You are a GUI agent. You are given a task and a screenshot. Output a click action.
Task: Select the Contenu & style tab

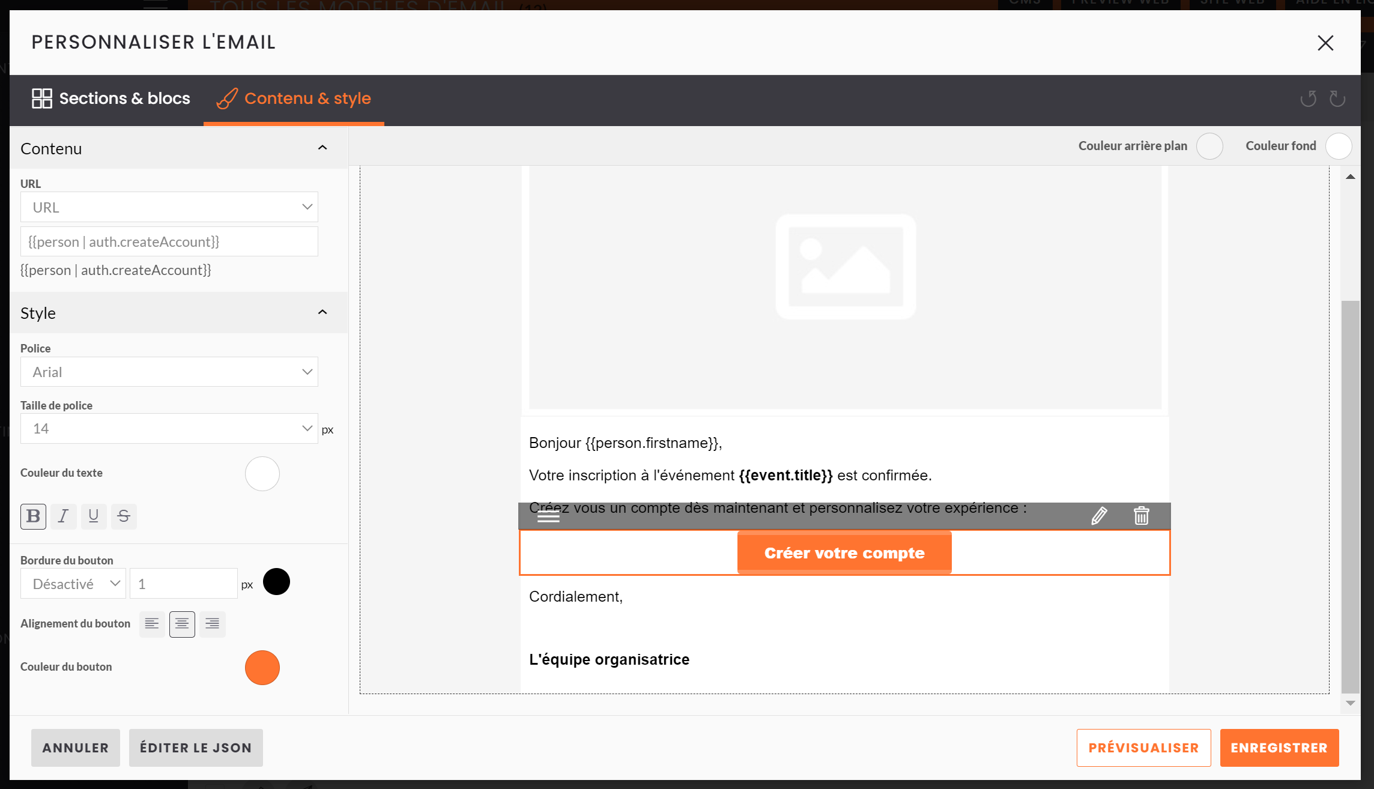click(294, 98)
